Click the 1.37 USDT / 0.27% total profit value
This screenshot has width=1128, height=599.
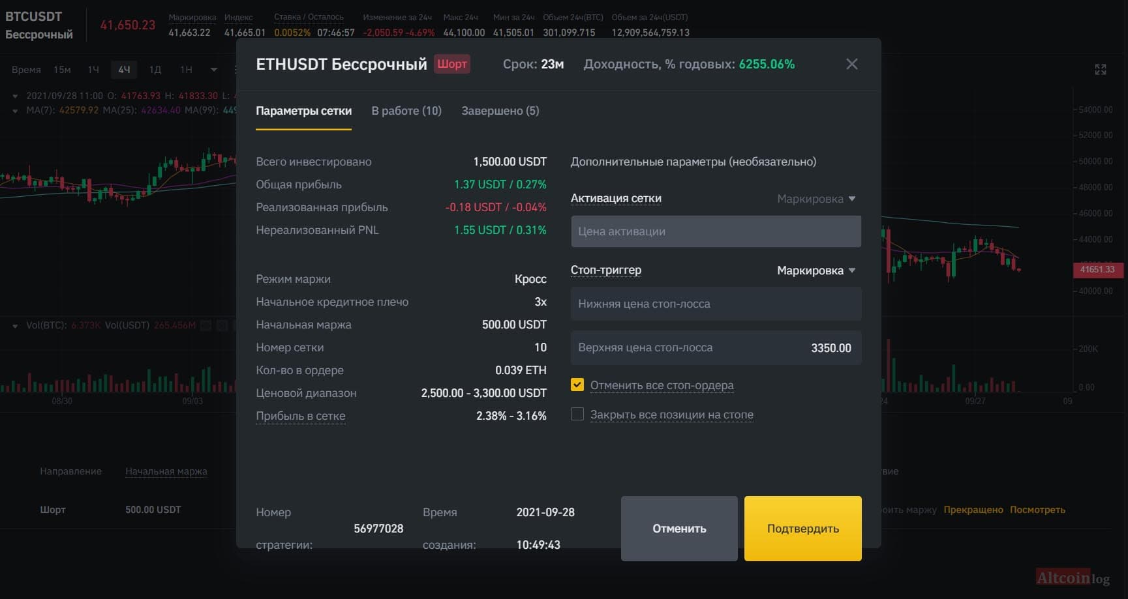[x=500, y=184]
